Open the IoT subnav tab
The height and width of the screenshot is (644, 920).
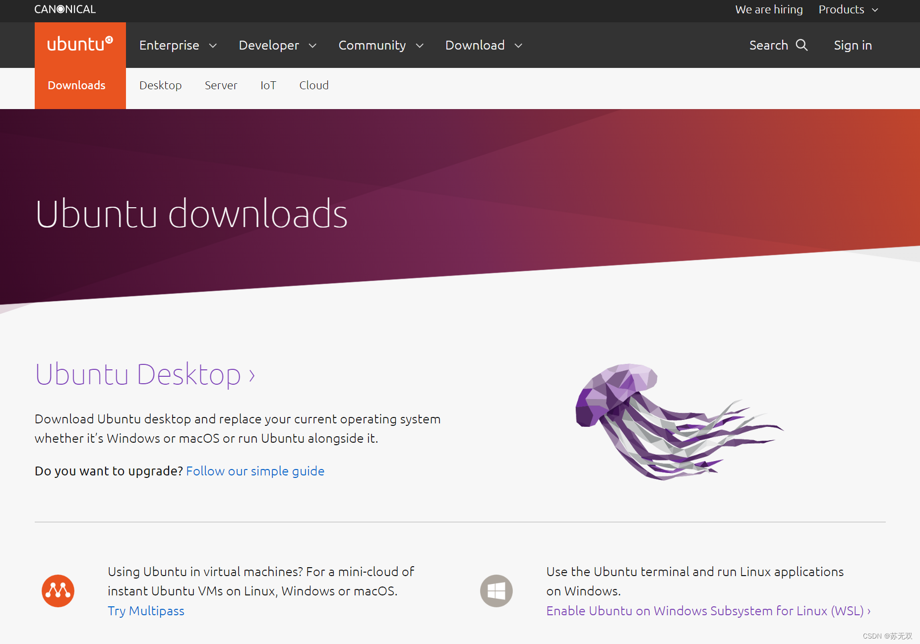tap(268, 85)
